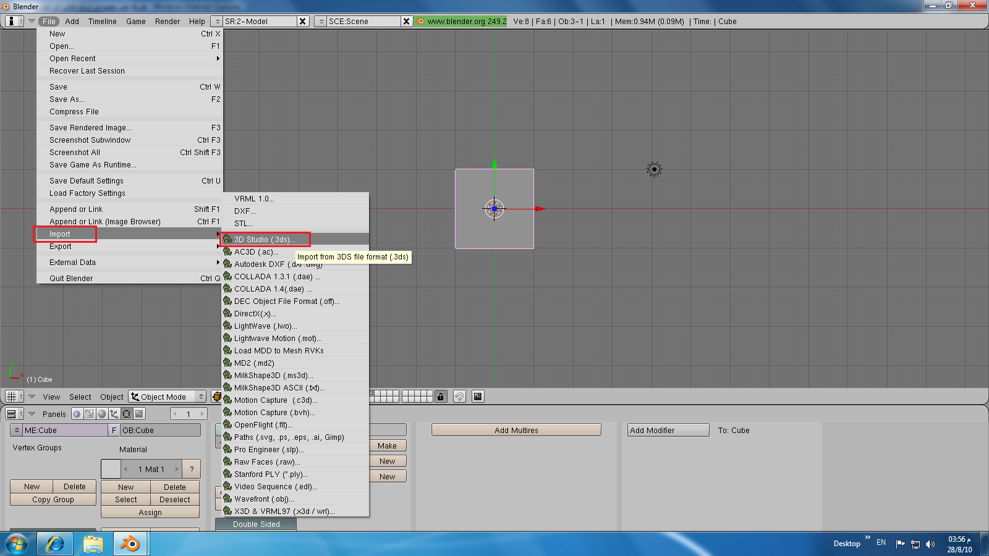
Task: Switch to Script context in Panels
Action: (90, 414)
